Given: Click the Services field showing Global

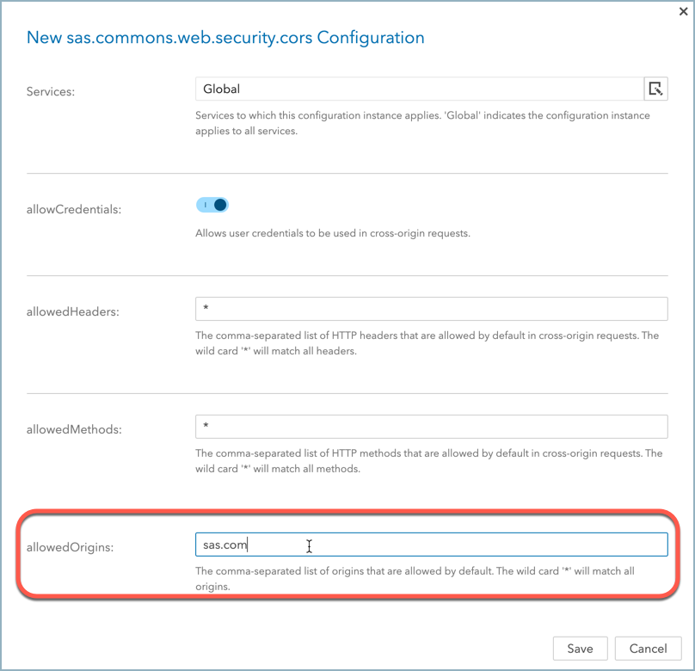Looking at the screenshot, I should tap(419, 89).
